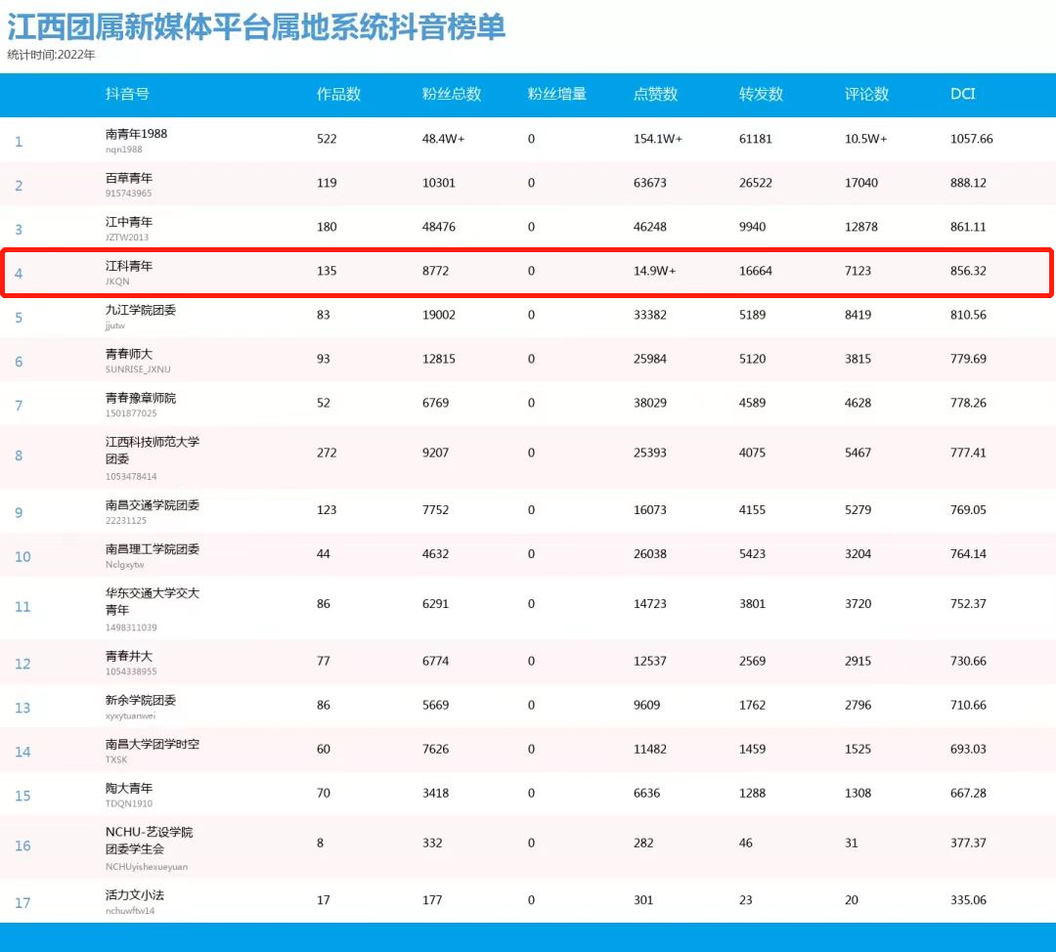The width and height of the screenshot is (1056, 952).
Task: Click the account ID nqn1988
Action: pyautogui.click(x=123, y=150)
